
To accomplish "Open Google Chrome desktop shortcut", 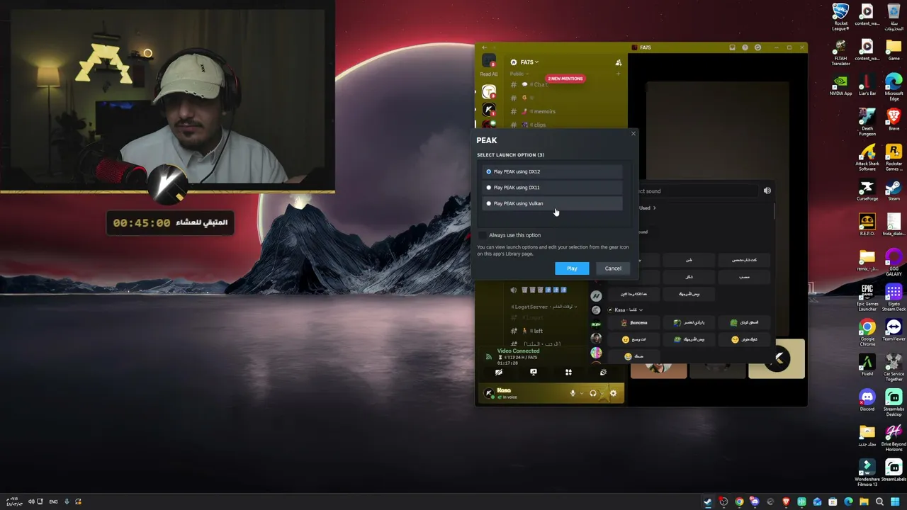I will (x=867, y=333).
